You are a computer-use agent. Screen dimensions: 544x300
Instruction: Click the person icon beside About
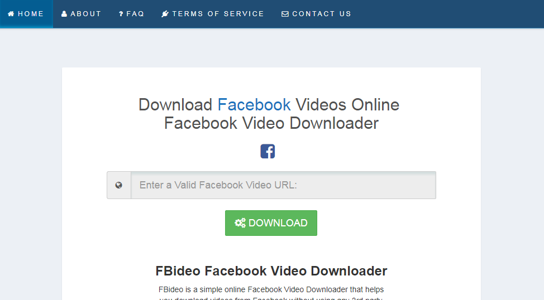(x=64, y=14)
